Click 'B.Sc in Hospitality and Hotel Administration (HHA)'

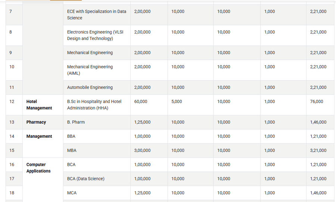coord(94,105)
